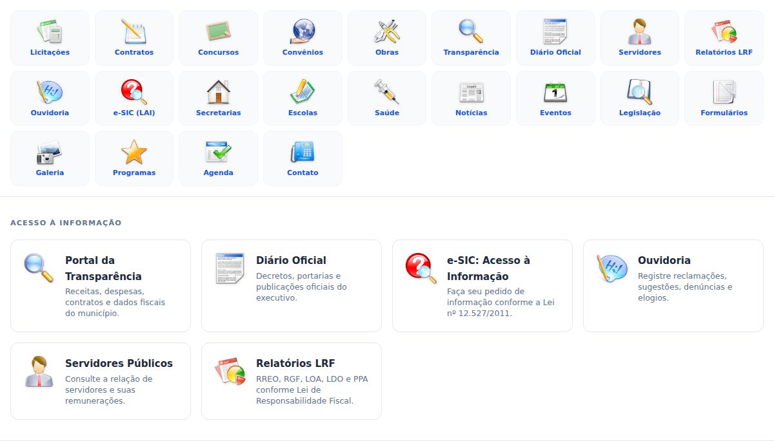Click the Contratos notepad icon
Image resolution: width=774 pixels, height=441 pixels.
pyautogui.click(x=134, y=31)
